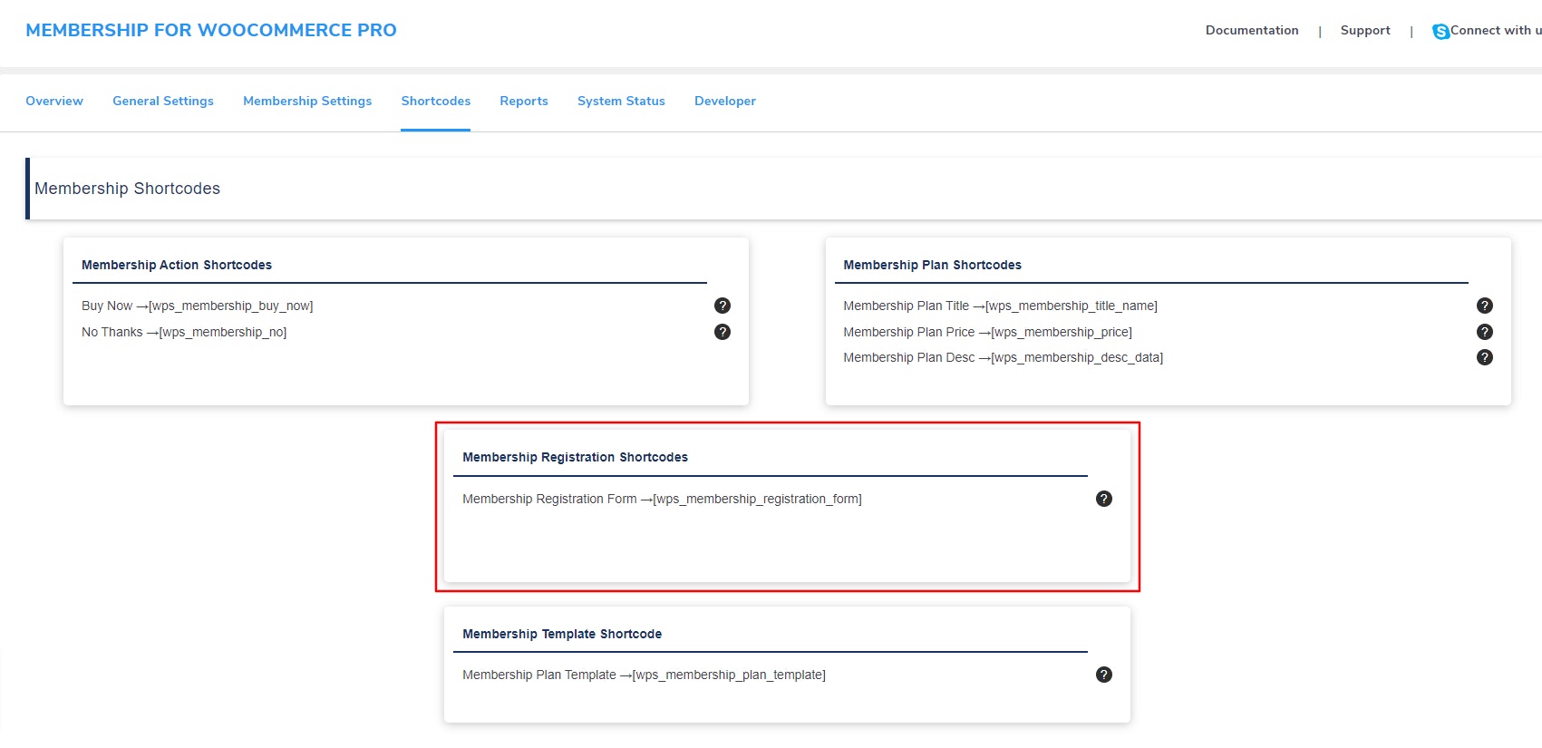This screenshot has width=1542, height=748.
Task: Click help icon beside No Thanks shortcode
Action: click(x=723, y=332)
